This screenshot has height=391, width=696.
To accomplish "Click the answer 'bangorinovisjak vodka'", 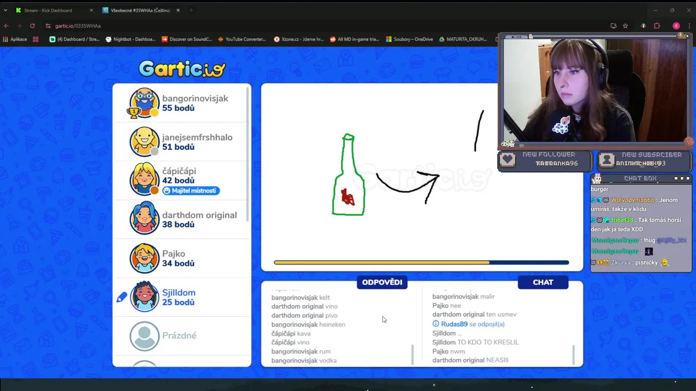I will point(304,361).
